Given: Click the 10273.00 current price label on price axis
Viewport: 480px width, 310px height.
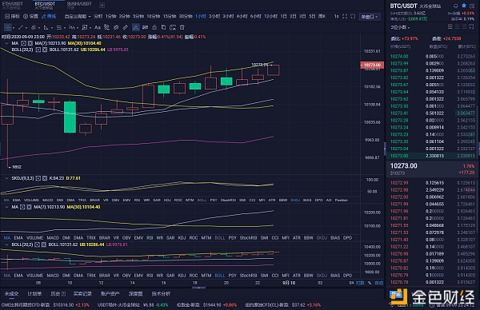Looking at the screenshot, I should click(372, 65).
